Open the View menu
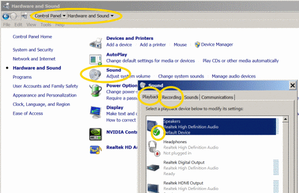The height and width of the screenshot is (193, 299). 31,25
